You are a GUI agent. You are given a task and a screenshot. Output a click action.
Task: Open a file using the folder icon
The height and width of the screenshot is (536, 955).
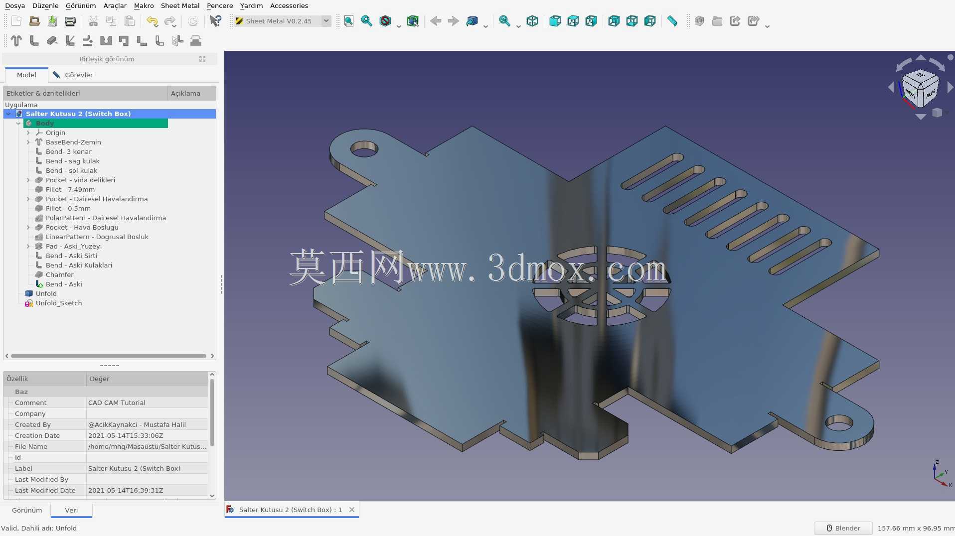click(34, 21)
